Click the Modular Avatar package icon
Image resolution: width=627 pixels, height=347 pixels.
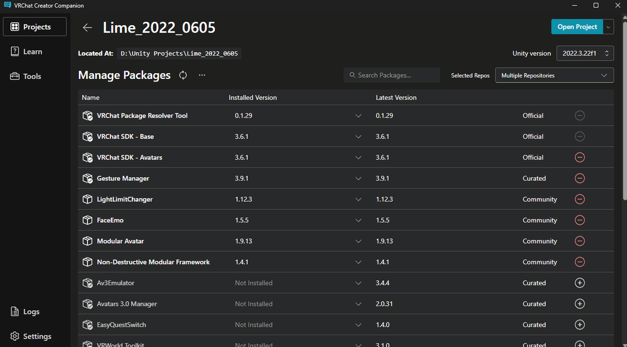pos(88,241)
